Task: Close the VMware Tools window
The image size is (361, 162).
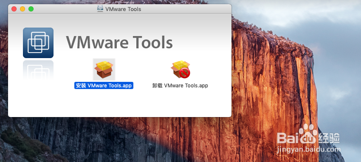Action: [x=14, y=9]
